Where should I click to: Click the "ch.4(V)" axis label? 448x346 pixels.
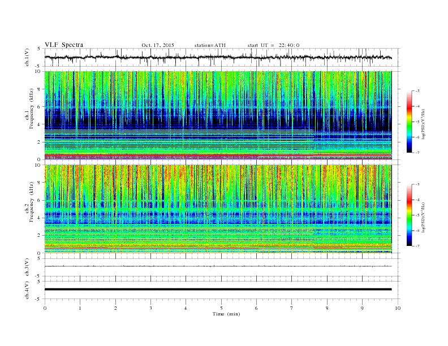[27, 290]
